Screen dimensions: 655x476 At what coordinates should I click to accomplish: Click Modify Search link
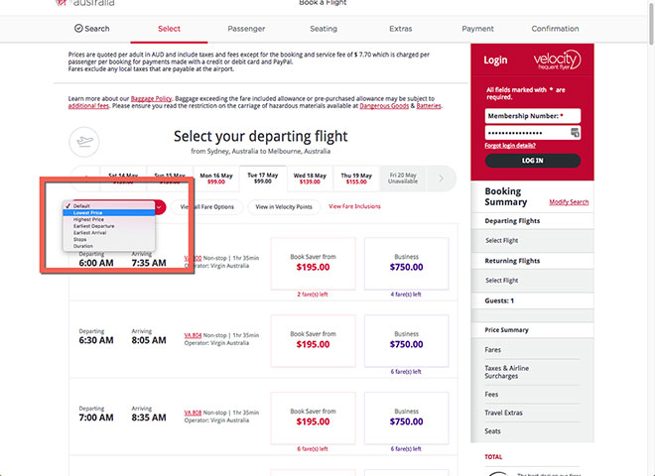[569, 202]
